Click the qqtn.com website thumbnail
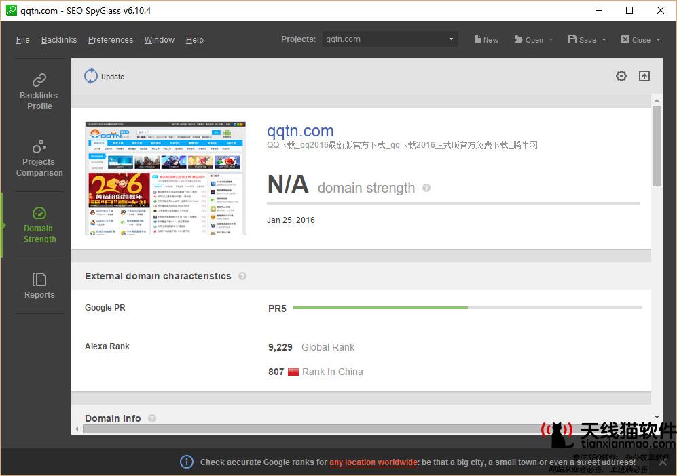 click(x=166, y=178)
